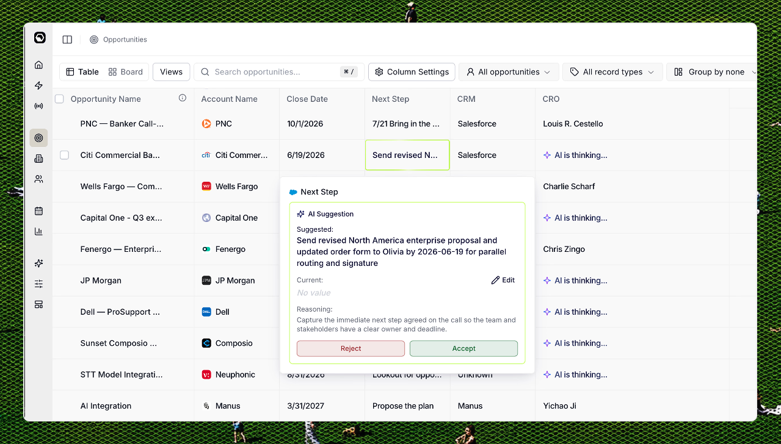This screenshot has height=444, width=781.
Task: Click the Manus account logo
Action: pyautogui.click(x=206, y=406)
